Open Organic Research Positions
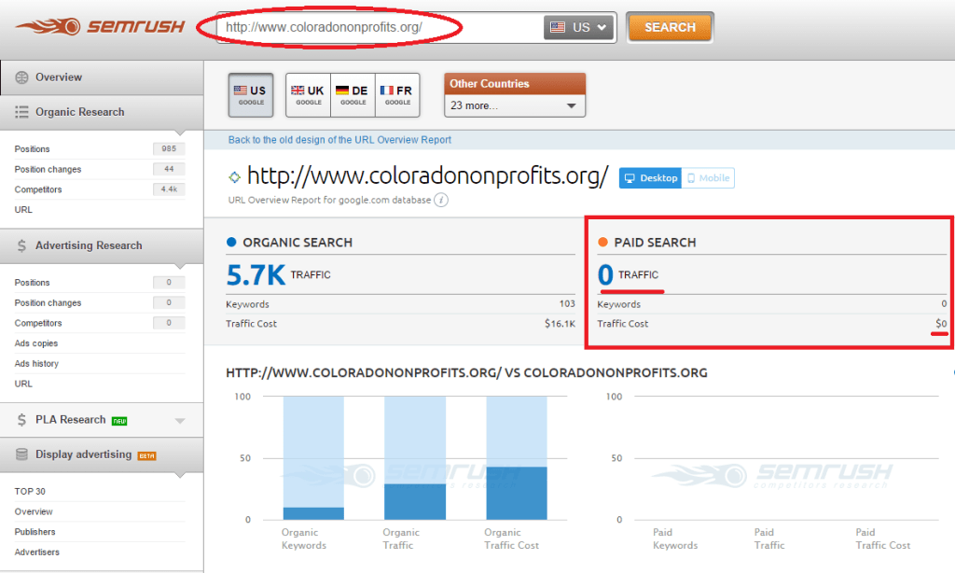 pyautogui.click(x=33, y=149)
